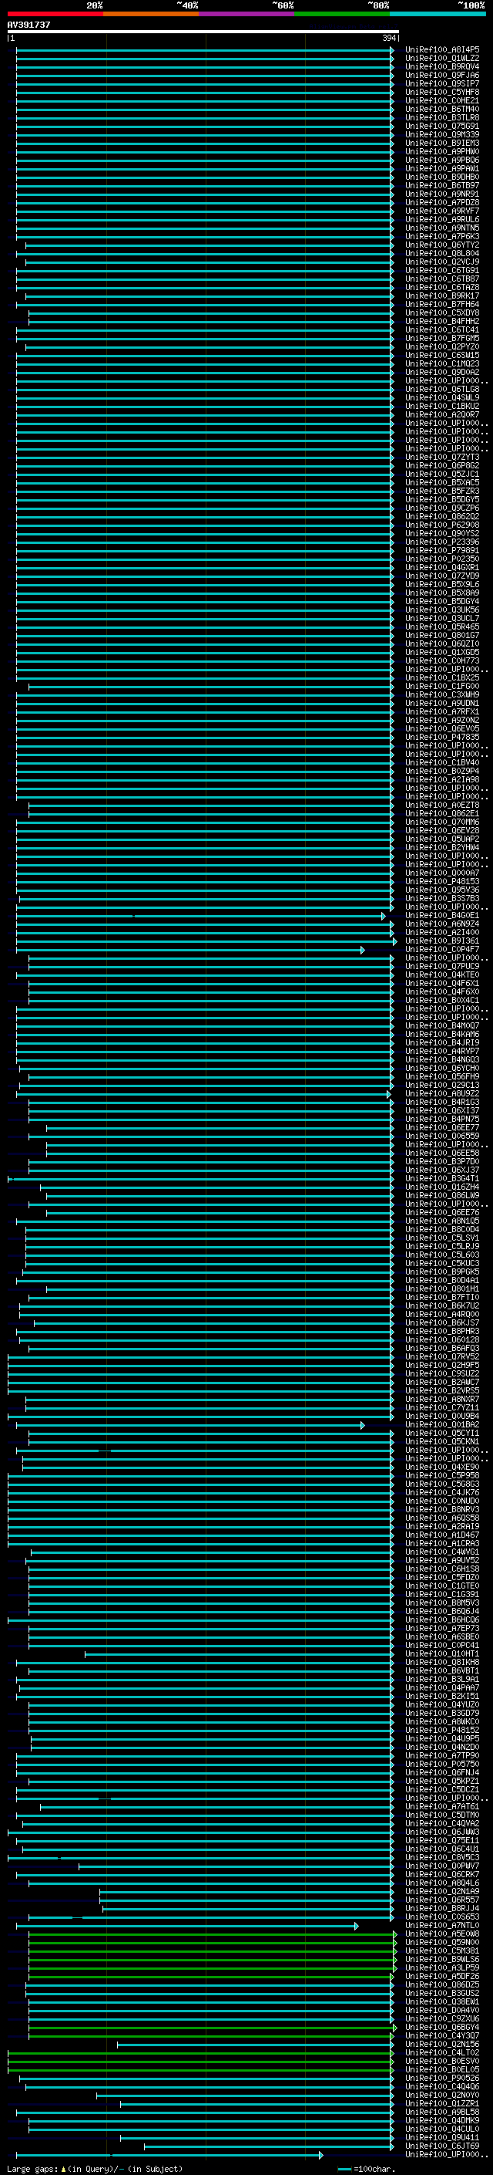
Task: Choose the UniRef100_A9NTN5 hit label
Action: tap(442, 228)
